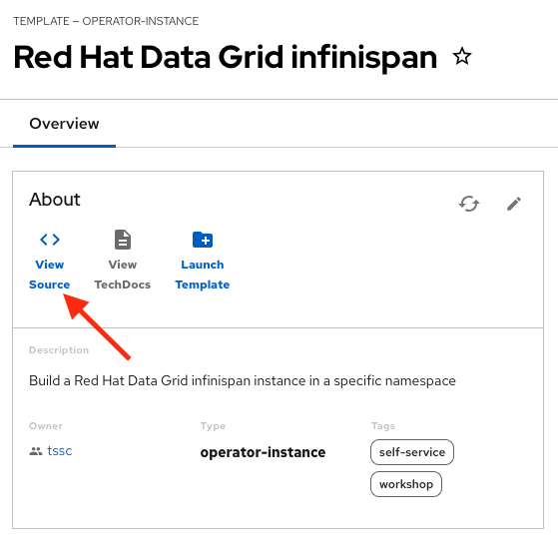
Task: Edit metadata with the pencil icon
Action: (514, 204)
